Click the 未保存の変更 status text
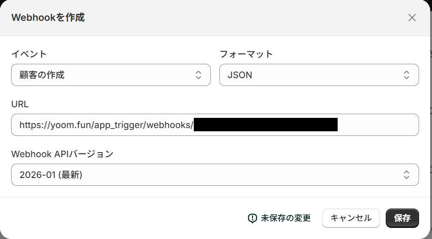432x239 pixels. [285, 218]
